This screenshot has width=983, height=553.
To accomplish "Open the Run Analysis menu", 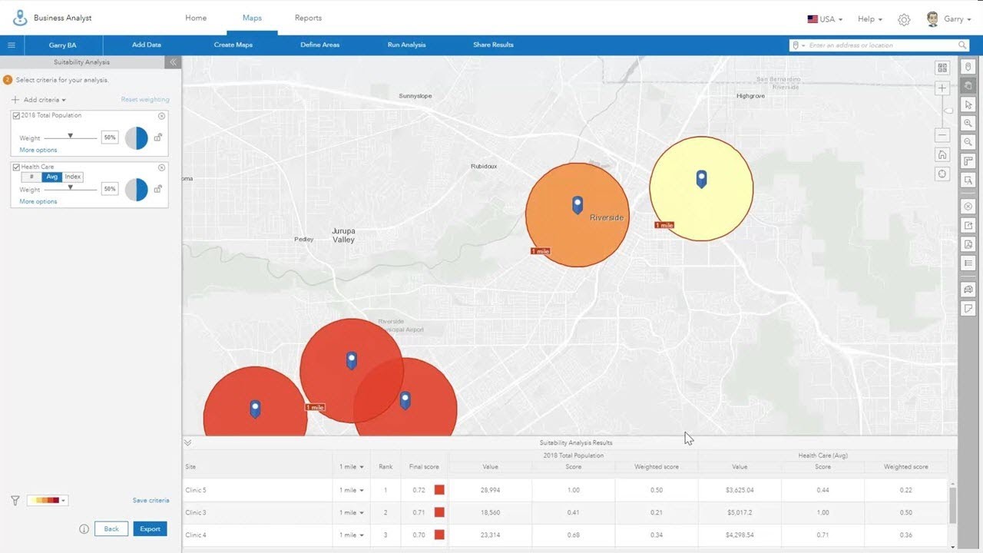I will (406, 45).
